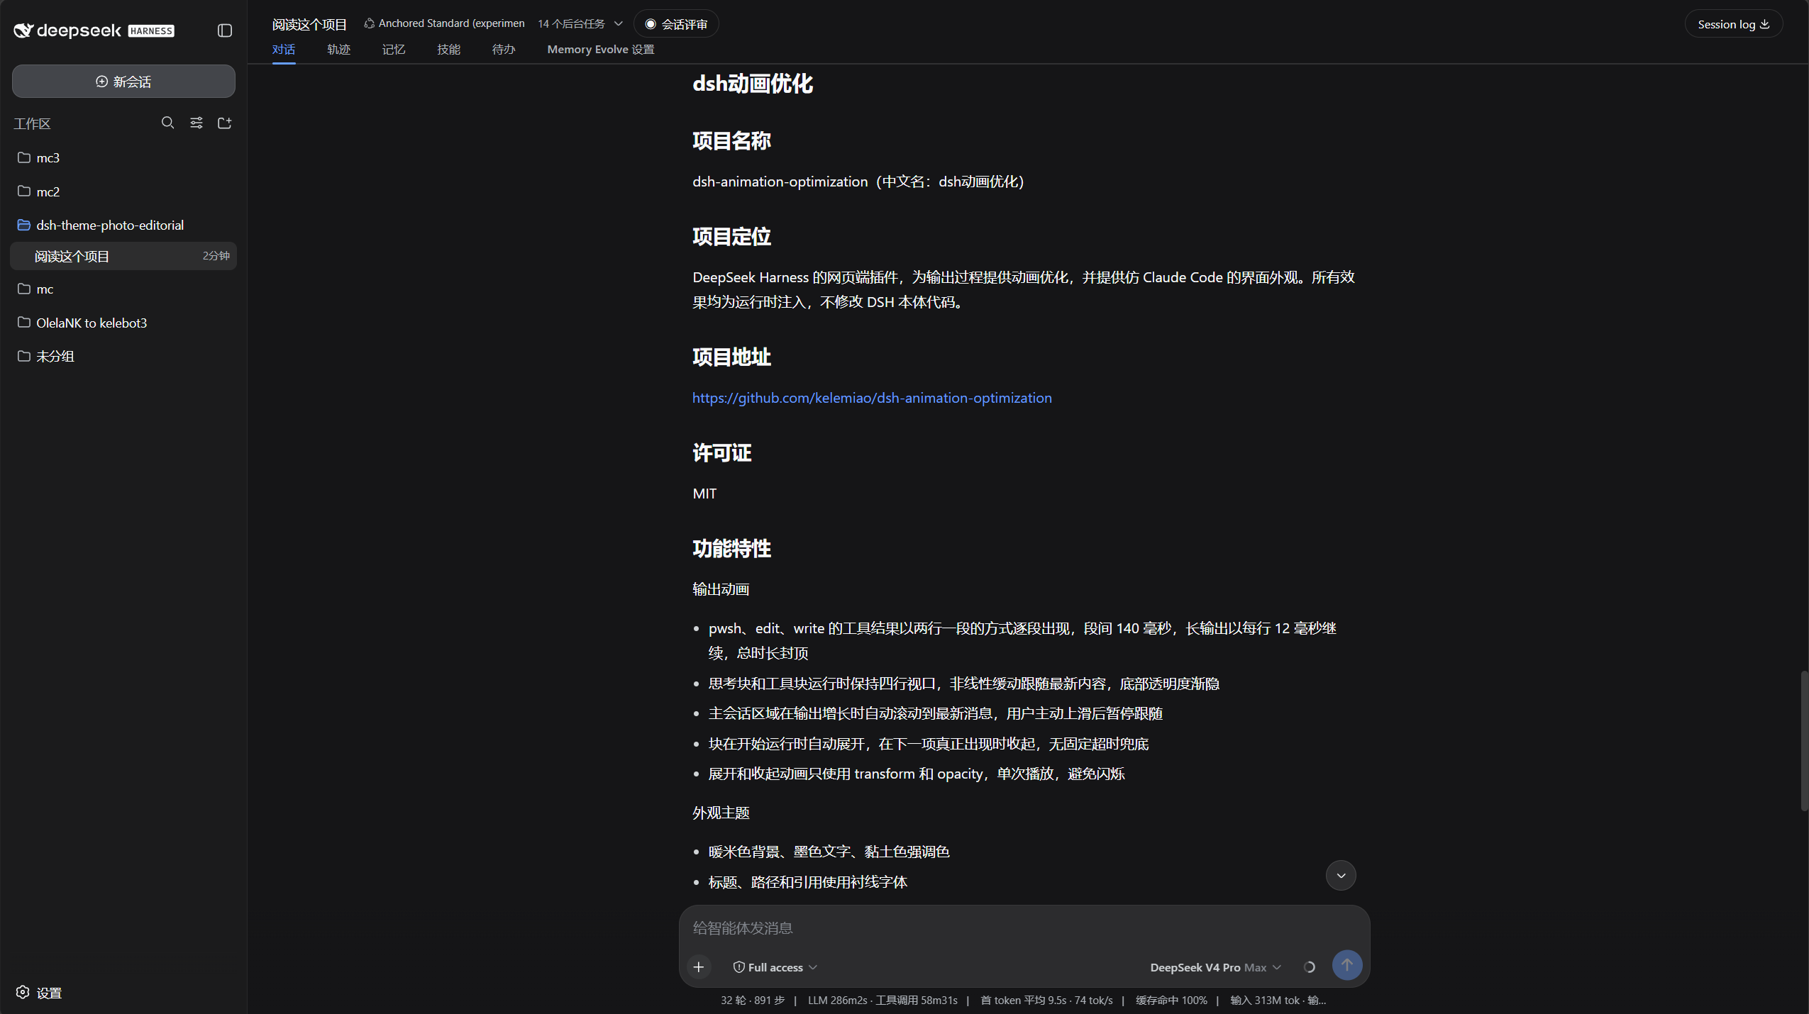This screenshot has height=1014, width=1809.
Task: Click the 工作区 section label
Action: click(x=32, y=123)
